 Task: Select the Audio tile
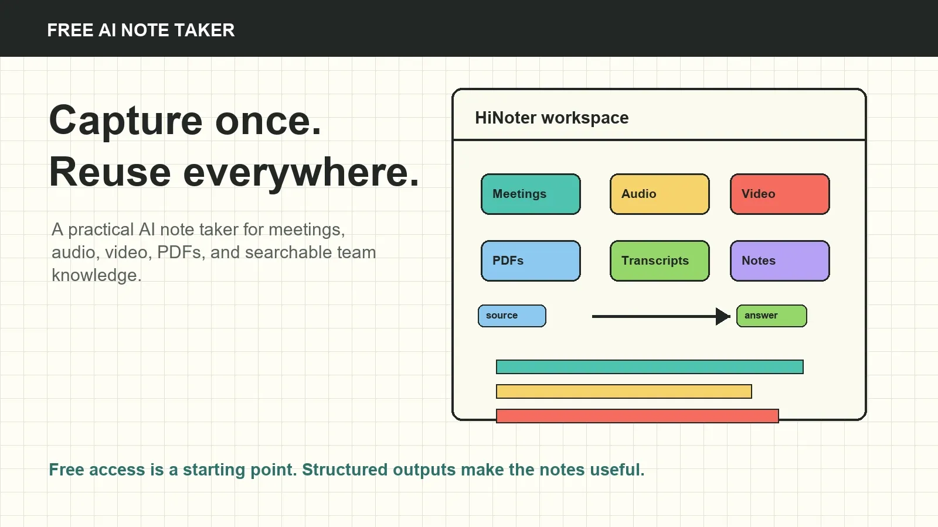pos(660,194)
